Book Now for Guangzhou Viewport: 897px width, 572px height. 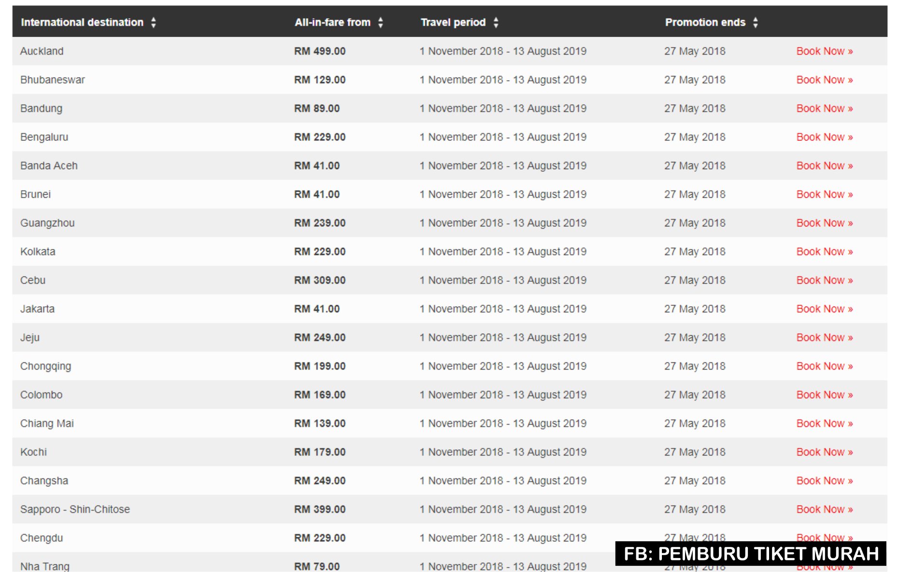pos(825,223)
